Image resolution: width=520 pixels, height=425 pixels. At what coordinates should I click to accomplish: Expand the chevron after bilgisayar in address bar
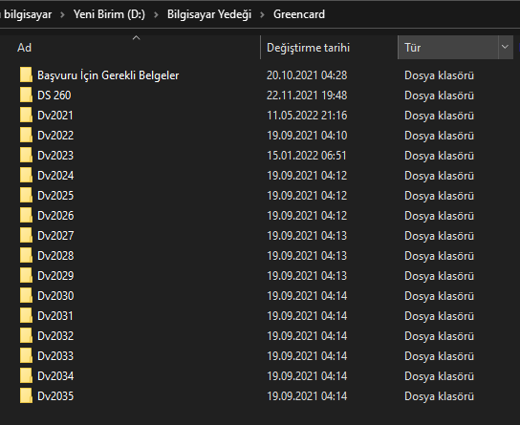click(x=62, y=14)
